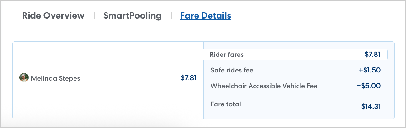Click the $7.81 amount in Rider fares row

373,55
